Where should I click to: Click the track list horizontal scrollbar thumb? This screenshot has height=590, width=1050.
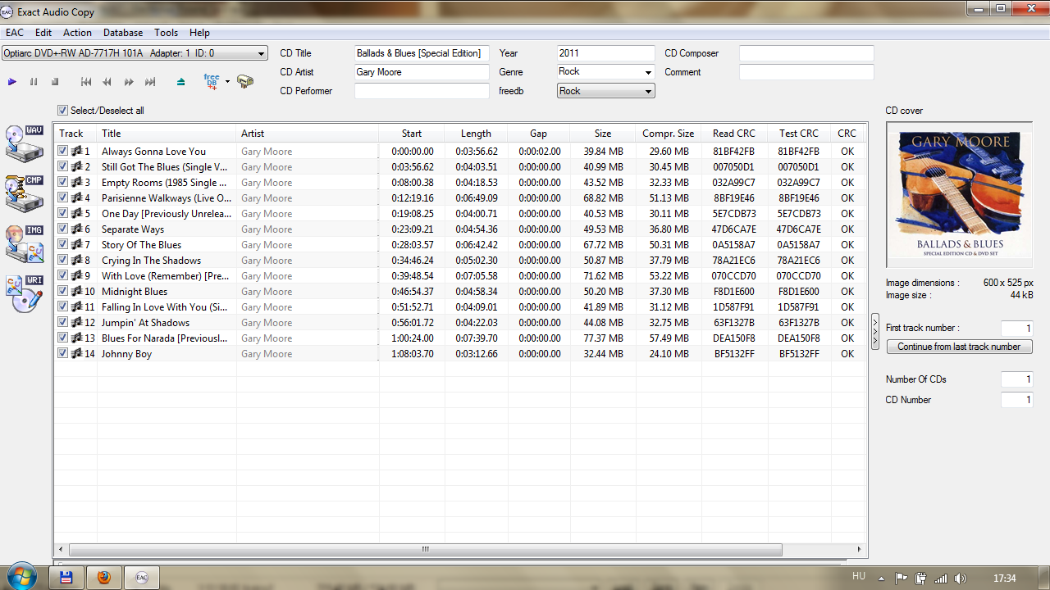click(425, 549)
